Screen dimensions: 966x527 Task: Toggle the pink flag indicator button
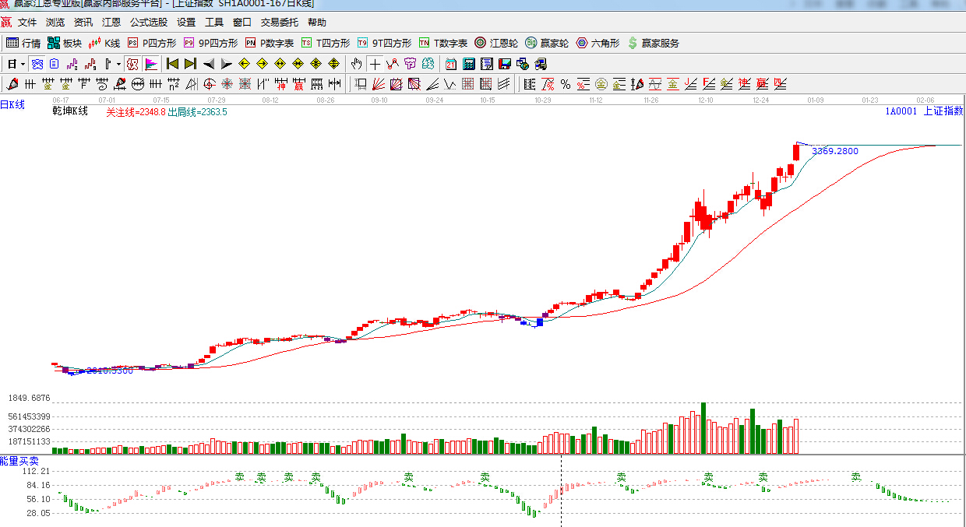tap(151, 64)
